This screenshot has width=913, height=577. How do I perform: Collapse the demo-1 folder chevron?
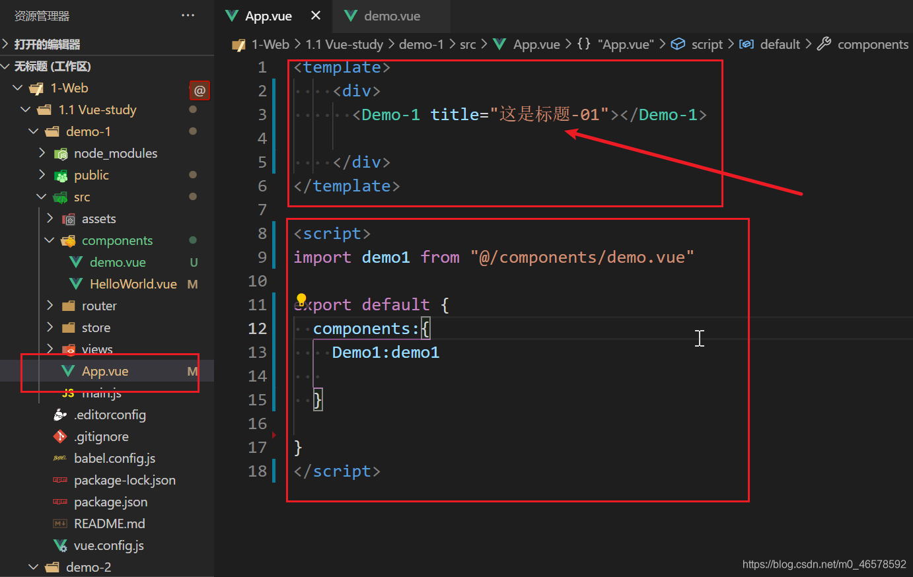tap(34, 131)
